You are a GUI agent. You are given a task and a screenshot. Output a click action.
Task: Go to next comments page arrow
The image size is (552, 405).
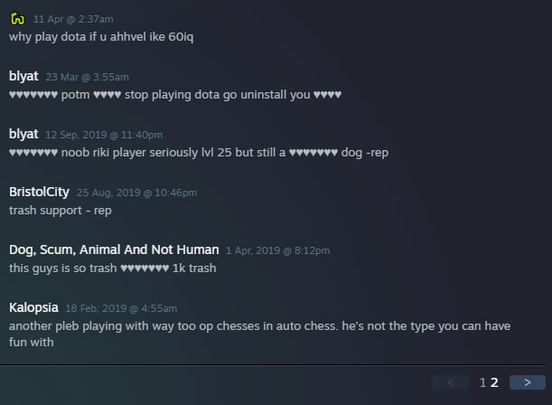(x=527, y=382)
